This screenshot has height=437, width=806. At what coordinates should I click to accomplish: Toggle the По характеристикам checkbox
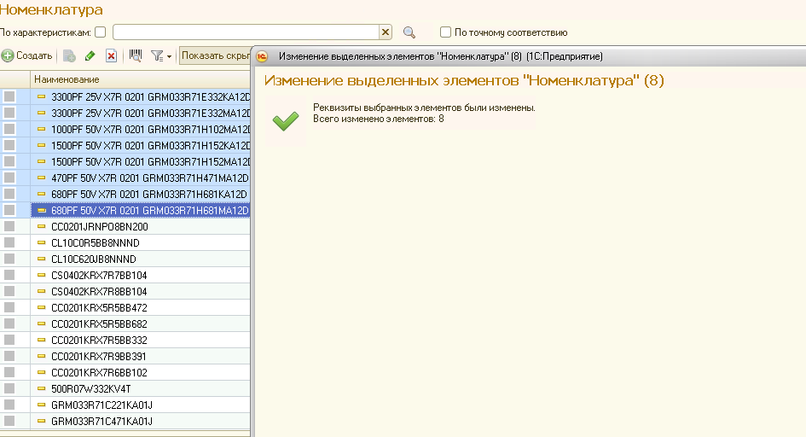click(101, 32)
